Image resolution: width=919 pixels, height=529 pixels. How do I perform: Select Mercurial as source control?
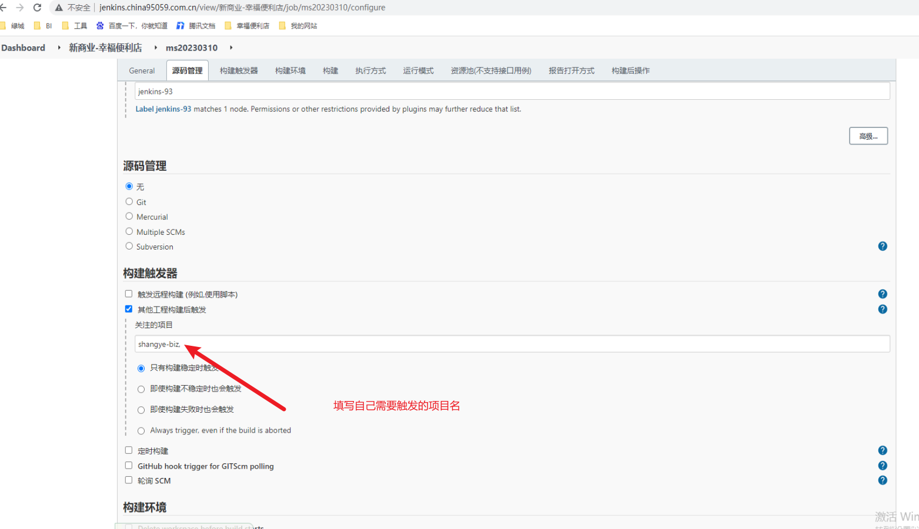(129, 216)
